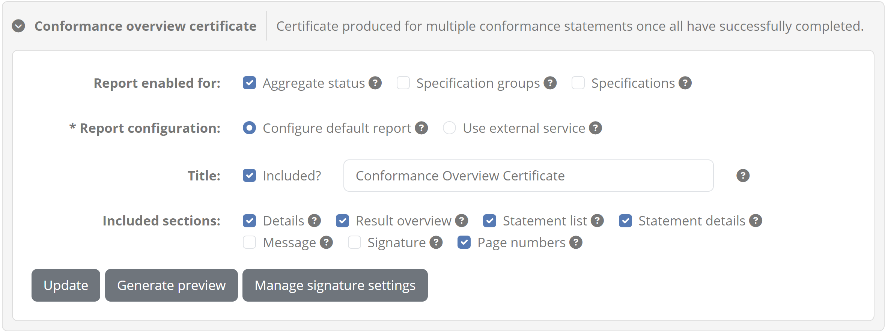Viewport: 885px width, 332px height.
Task: Select Configure default report radio button
Action: [x=250, y=128]
